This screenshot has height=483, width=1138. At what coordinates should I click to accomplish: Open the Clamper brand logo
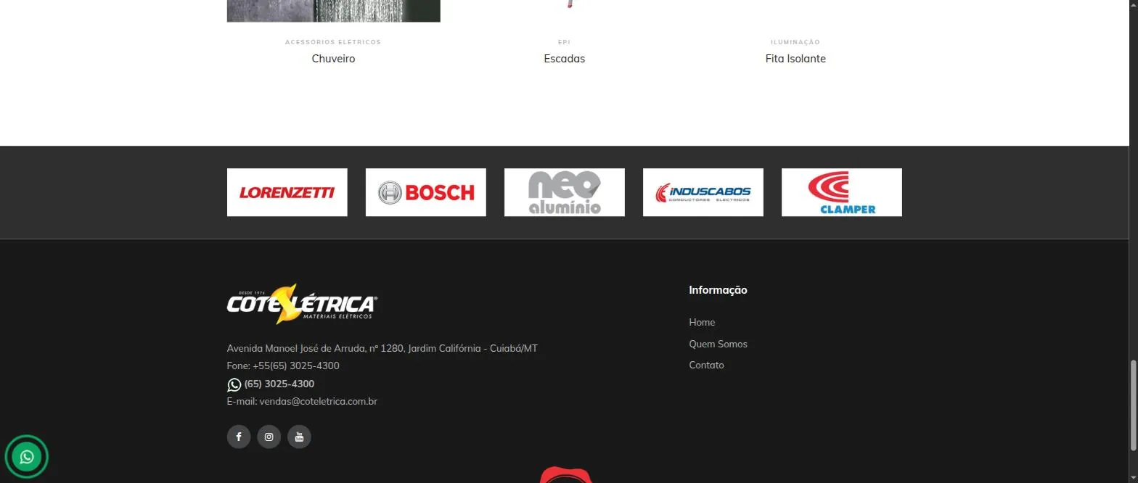[x=842, y=192]
